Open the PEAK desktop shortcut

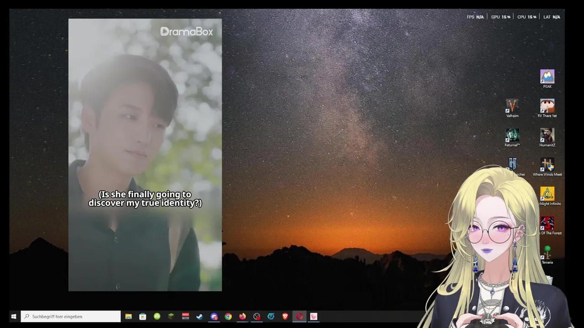547,79
